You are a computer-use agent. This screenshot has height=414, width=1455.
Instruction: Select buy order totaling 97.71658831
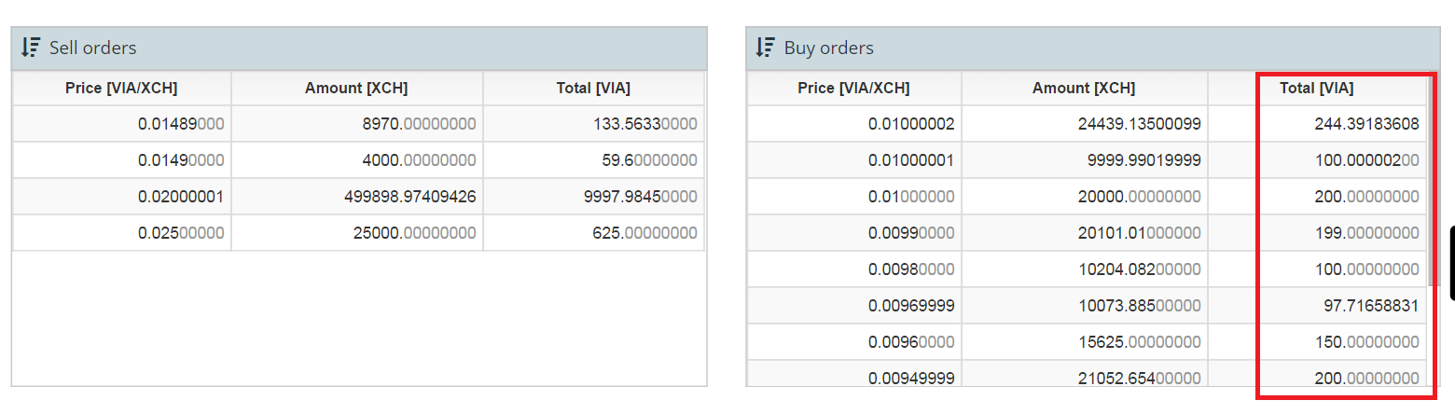click(1088, 306)
